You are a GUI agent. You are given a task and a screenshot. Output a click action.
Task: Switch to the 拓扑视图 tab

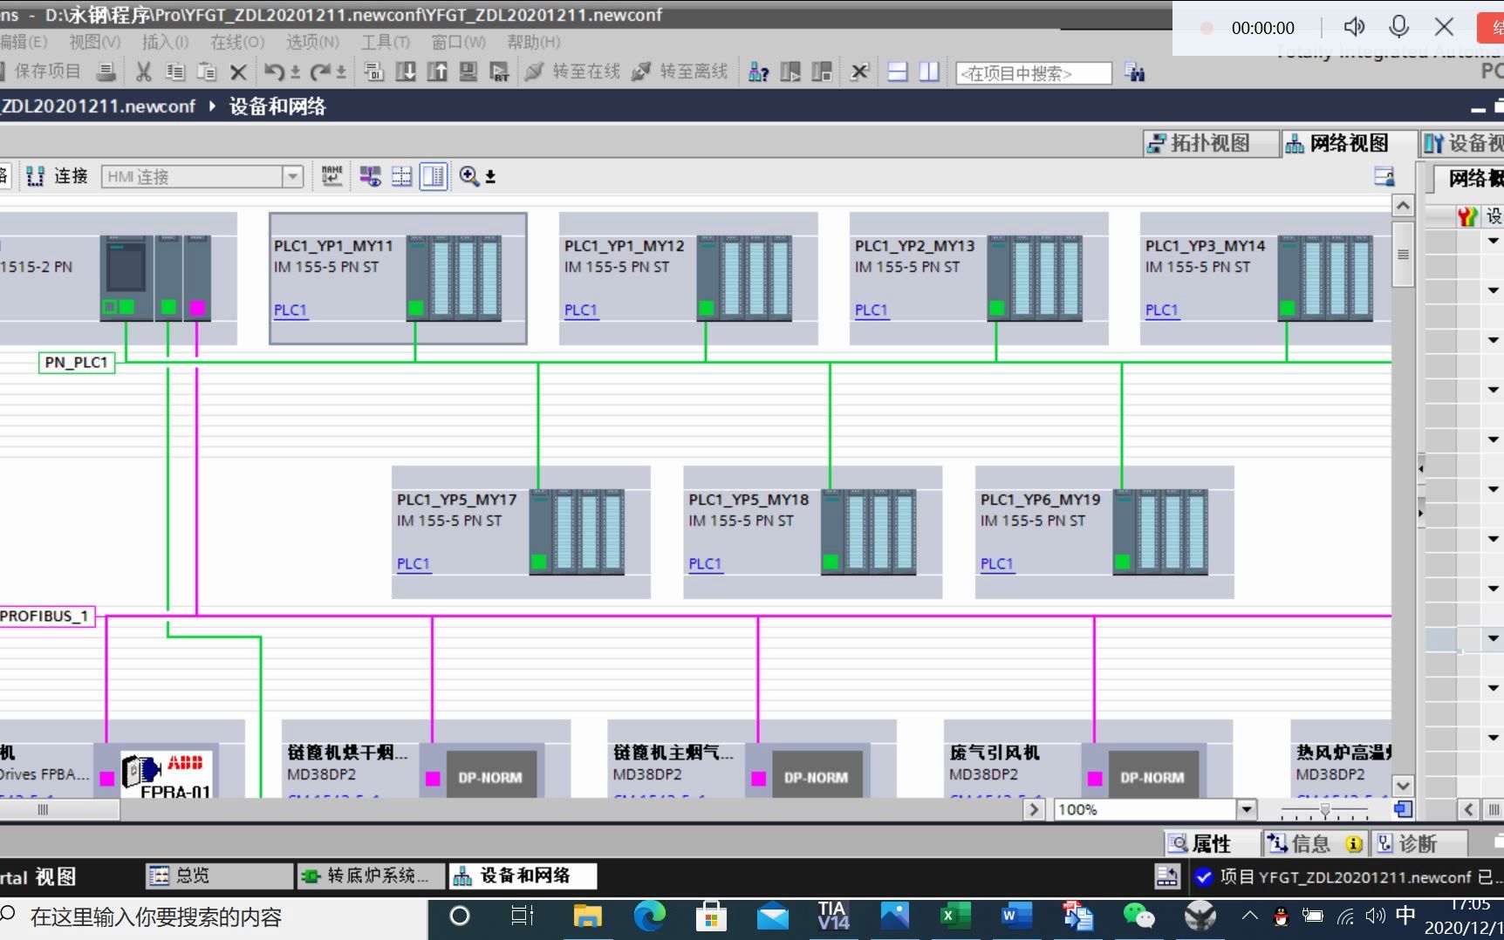[1210, 143]
